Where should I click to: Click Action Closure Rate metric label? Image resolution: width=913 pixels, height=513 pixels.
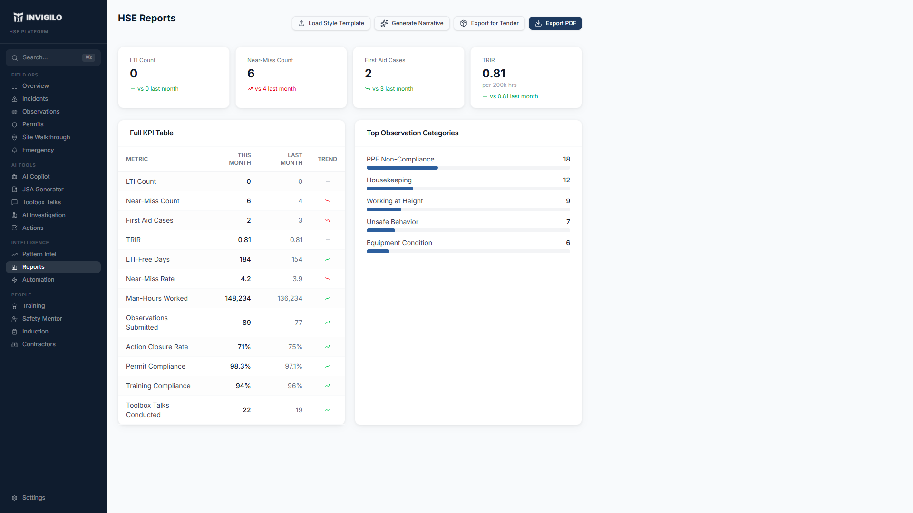[x=157, y=347]
